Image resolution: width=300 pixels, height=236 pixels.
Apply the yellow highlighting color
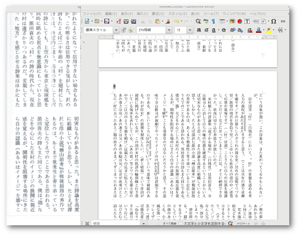[269, 30]
